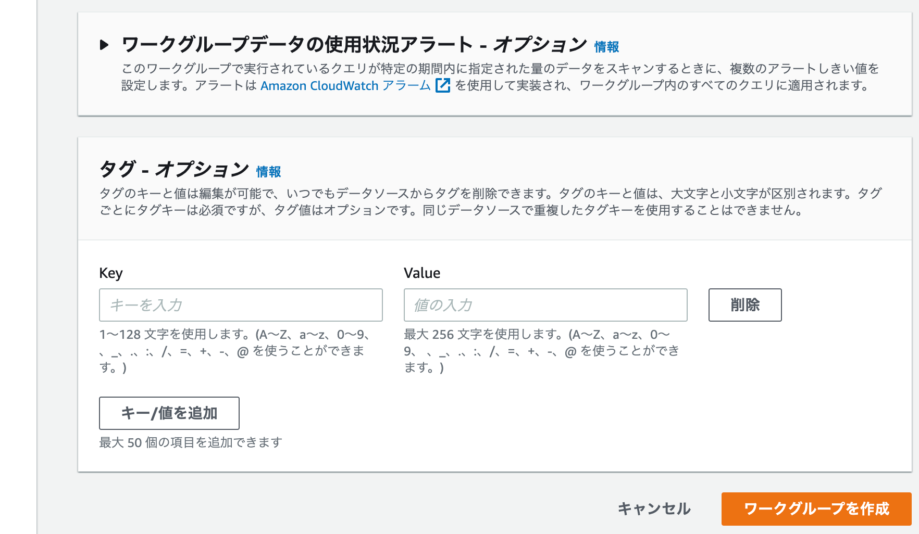Viewport: 919px width, 534px height.
Task: Click the 最大 256 文字 hint under Value
Action: point(541,351)
